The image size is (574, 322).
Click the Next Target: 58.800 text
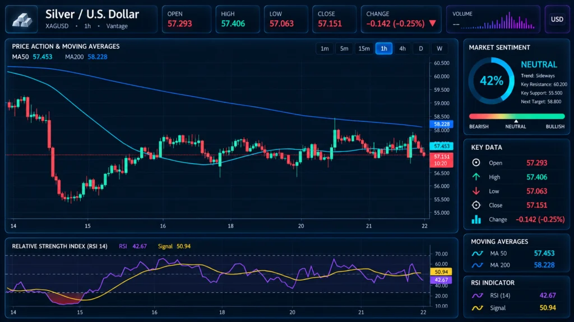541,102
